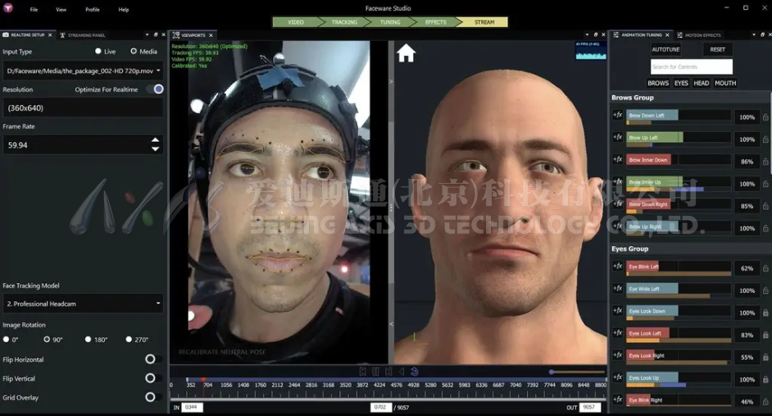
Task: Pause playback in the timeline controls
Action: [x=375, y=372]
